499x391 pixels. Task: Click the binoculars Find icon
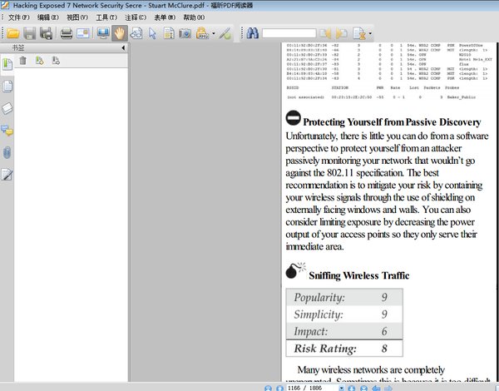[252, 33]
